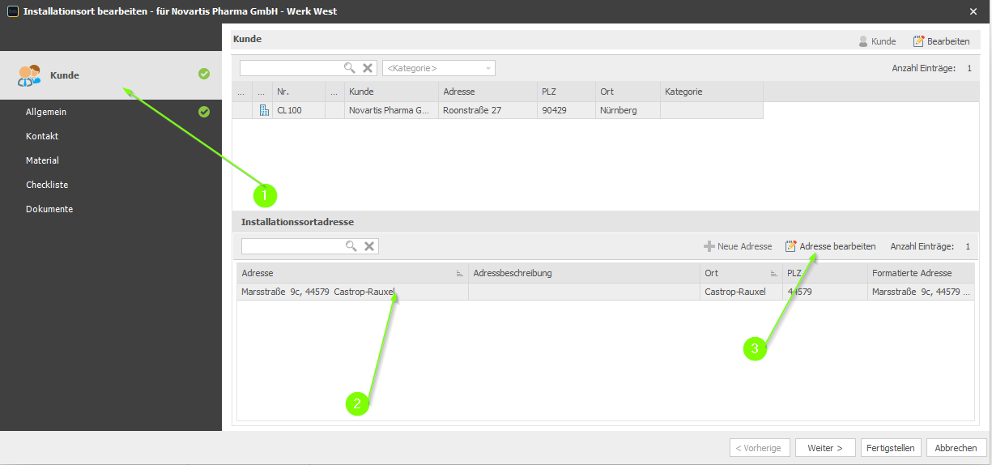
Task: Click the disabled Vorherige button
Action: pos(760,448)
